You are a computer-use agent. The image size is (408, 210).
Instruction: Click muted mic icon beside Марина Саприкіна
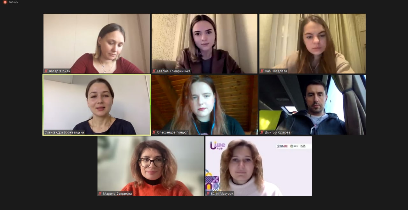point(100,193)
